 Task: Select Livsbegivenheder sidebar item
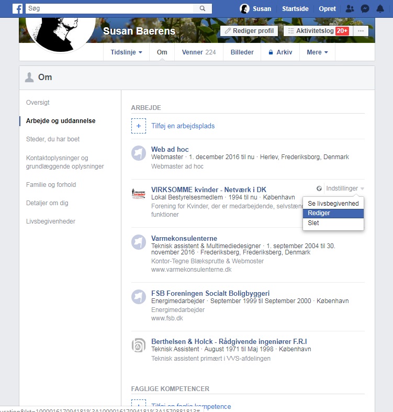pyautogui.click(x=50, y=221)
